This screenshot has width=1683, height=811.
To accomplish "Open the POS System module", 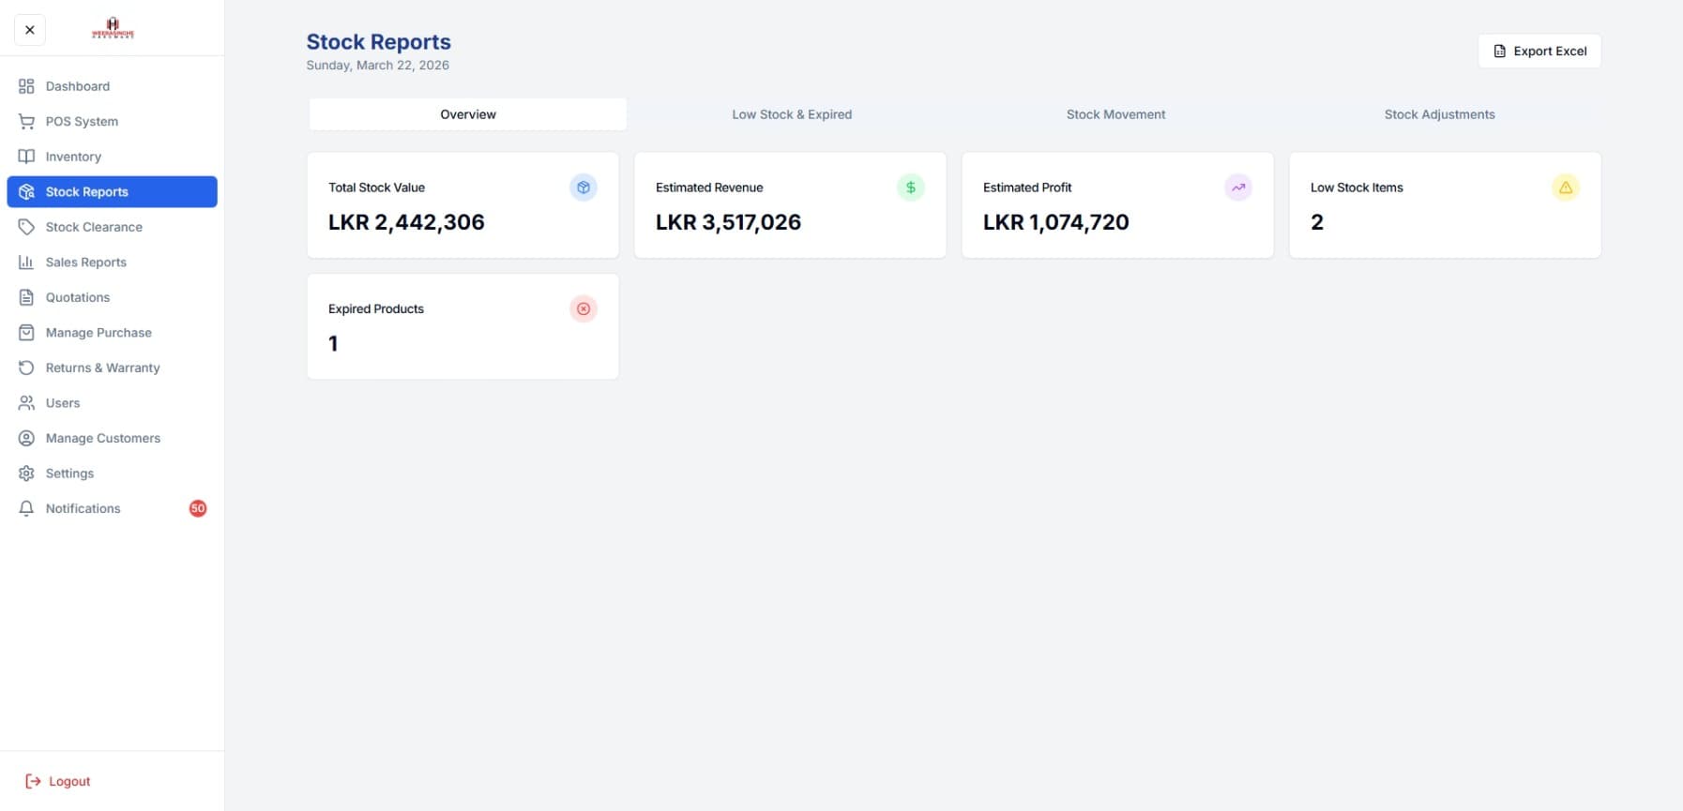I will pos(82,121).
